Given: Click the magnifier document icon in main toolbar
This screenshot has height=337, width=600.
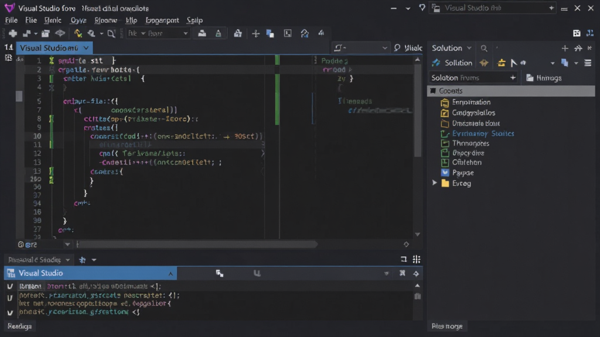Looking at the screenshot, I should point(111,33).
